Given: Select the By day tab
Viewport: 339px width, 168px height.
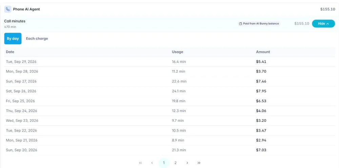Looking at the screenshot, I should 13,39.
